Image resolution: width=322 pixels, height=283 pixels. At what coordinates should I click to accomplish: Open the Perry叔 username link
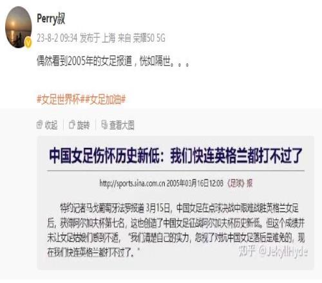(51, 19)
